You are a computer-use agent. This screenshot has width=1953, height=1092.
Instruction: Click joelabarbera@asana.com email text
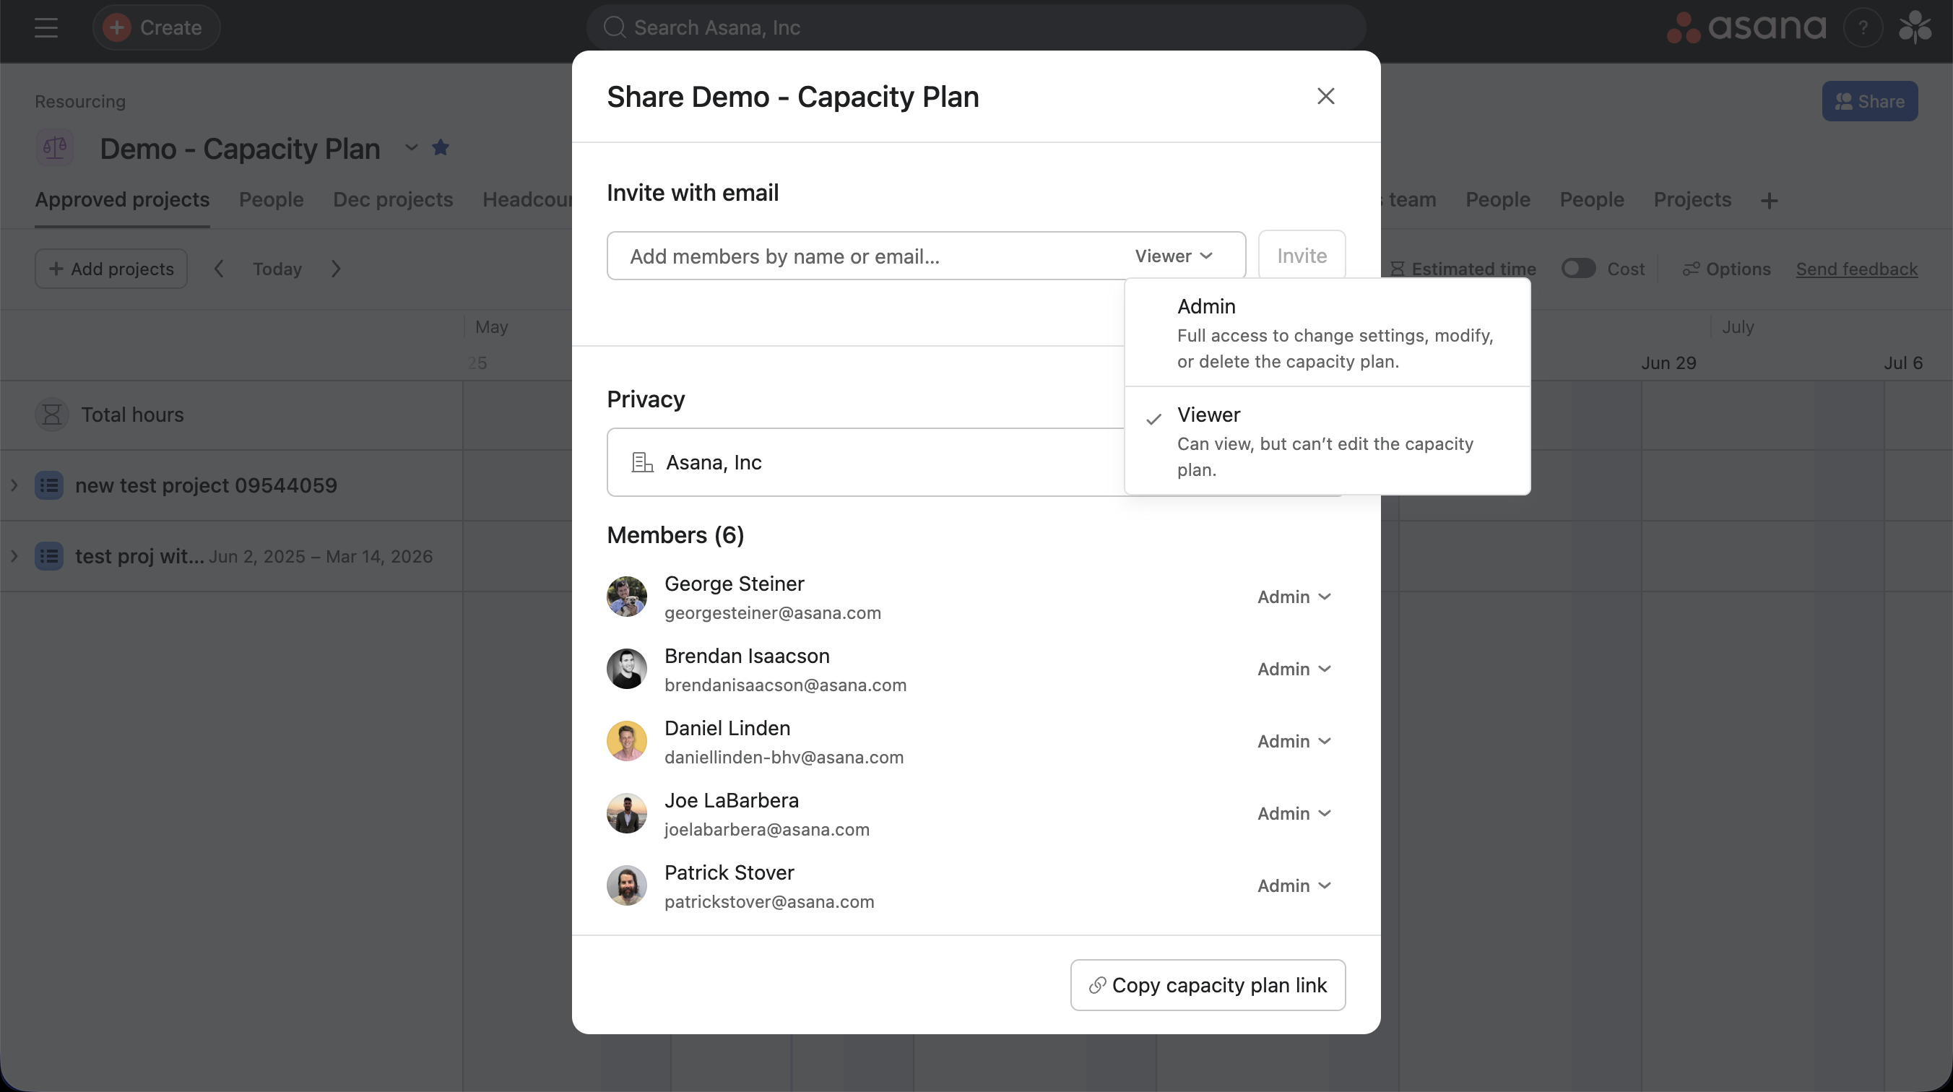click(767, 830)
